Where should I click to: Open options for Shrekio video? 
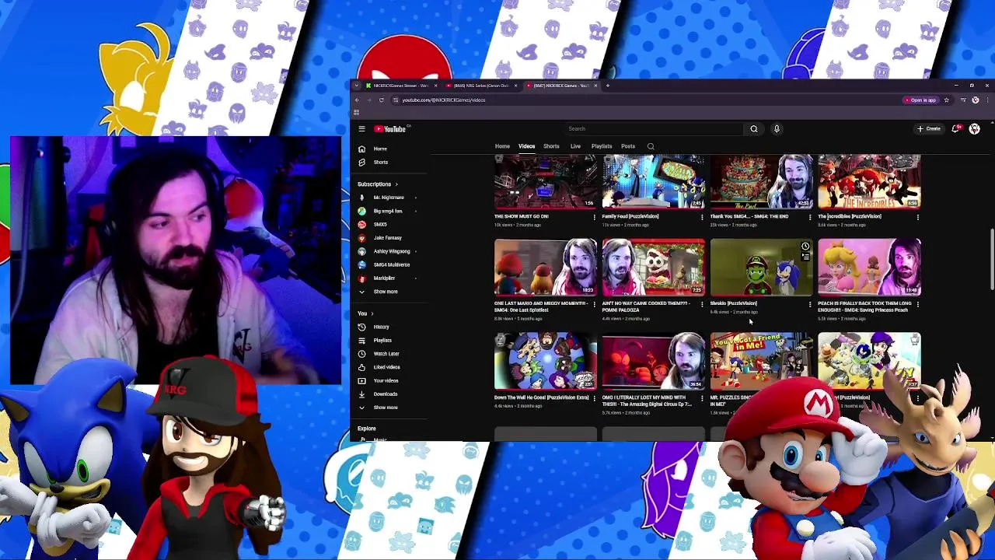[x=810, y=305]
